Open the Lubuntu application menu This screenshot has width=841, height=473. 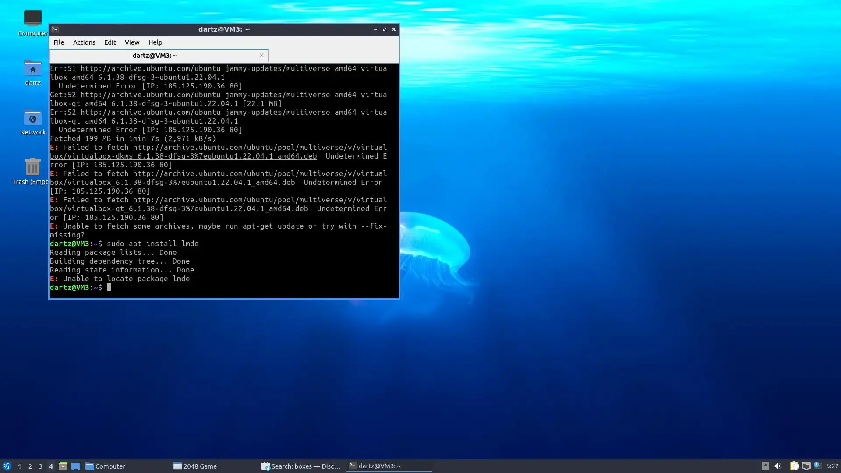pos(7,466)
